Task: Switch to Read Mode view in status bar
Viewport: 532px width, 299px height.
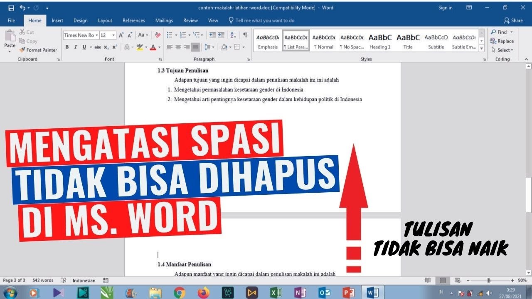Action: click(x=428, y=281)
